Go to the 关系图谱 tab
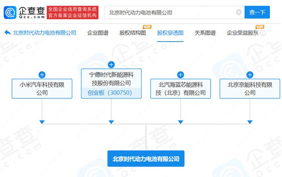The height and width of the screenshot is (177, 282). coord(205,33)
